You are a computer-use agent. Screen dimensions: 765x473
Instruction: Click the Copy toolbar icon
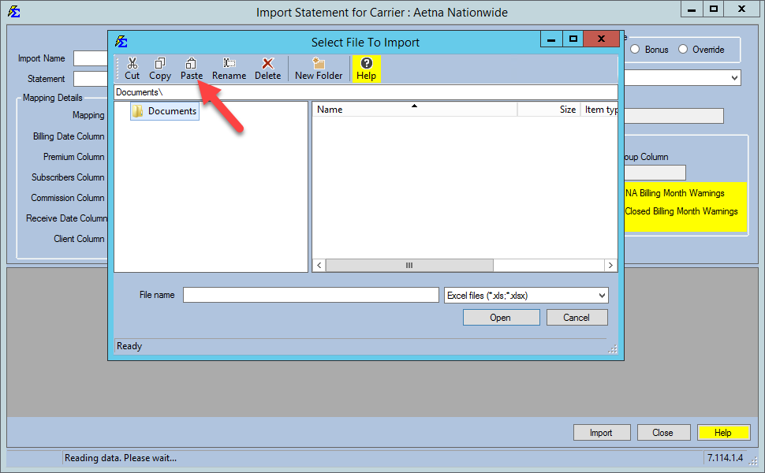160,64
